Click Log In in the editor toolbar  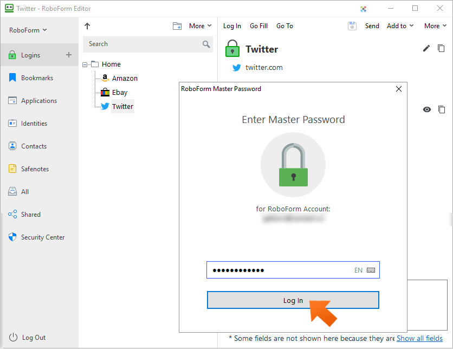pos(232,26)
